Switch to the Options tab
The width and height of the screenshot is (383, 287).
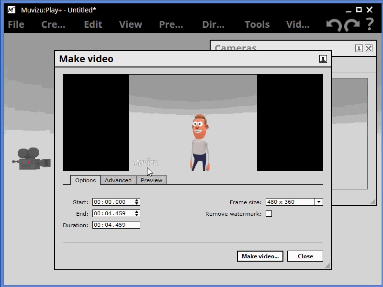point(85,180)
